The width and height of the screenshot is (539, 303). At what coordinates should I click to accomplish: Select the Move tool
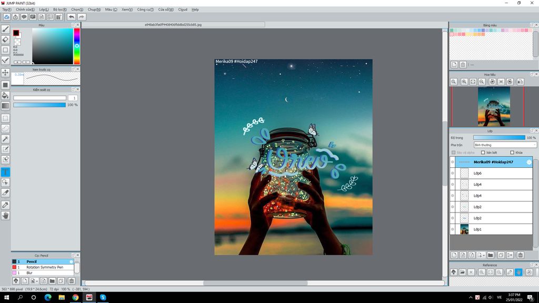coord(5,73)
